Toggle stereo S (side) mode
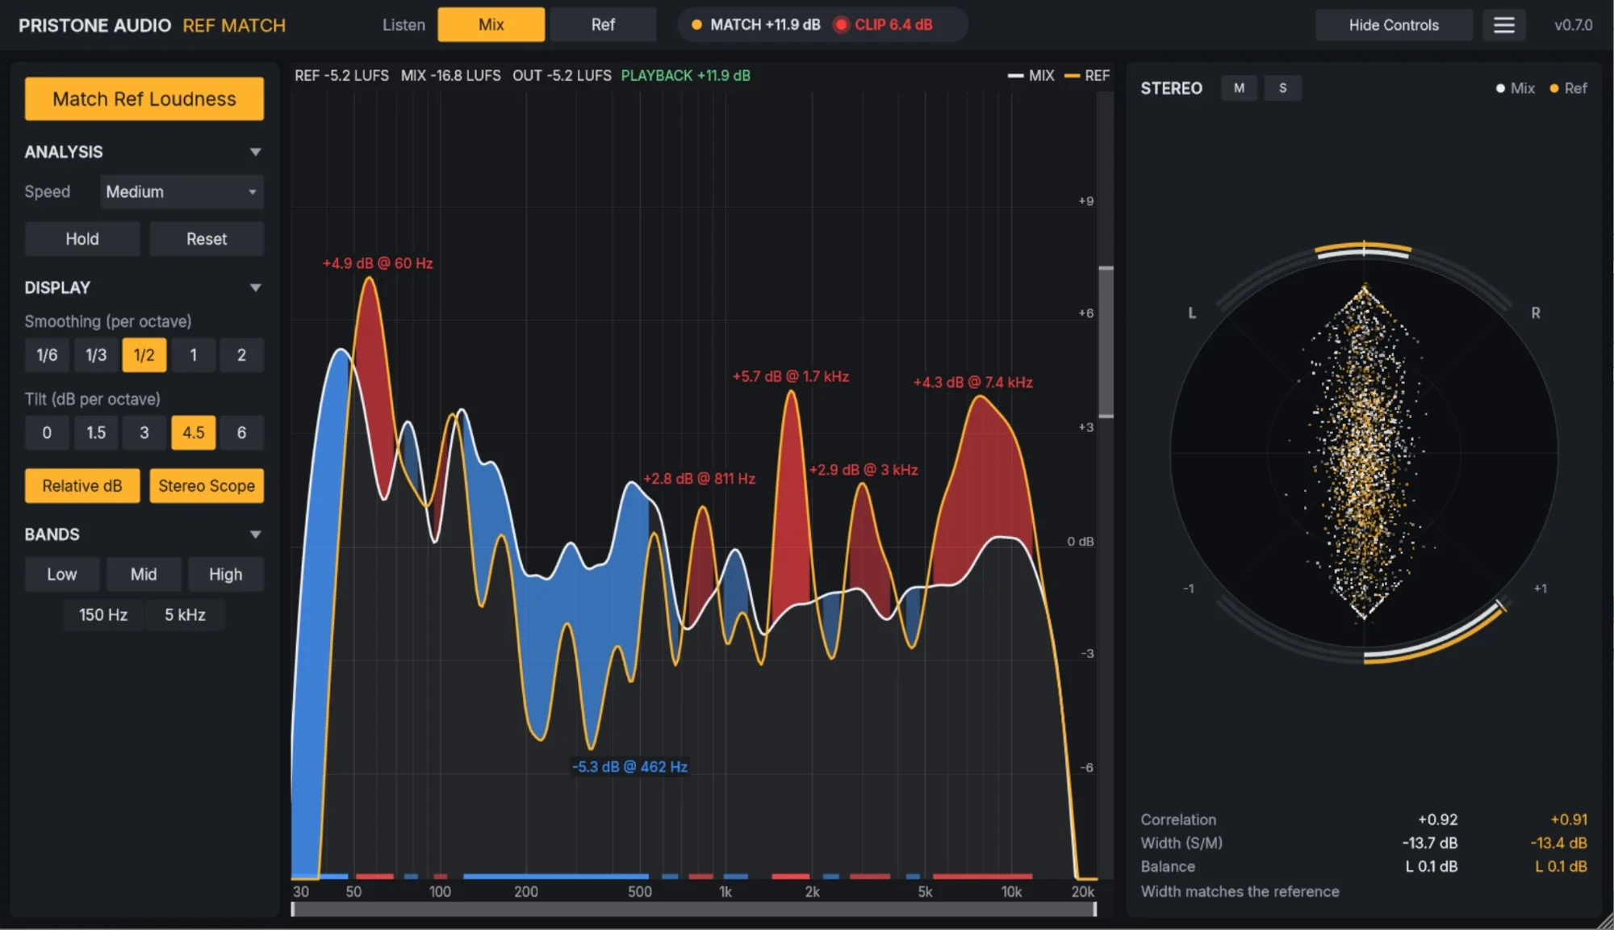Screen dimensions: 1614x930 pyautogui.click(x=1282, y=88)
